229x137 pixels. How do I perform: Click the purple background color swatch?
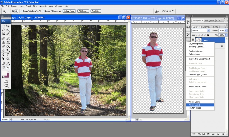7,76
